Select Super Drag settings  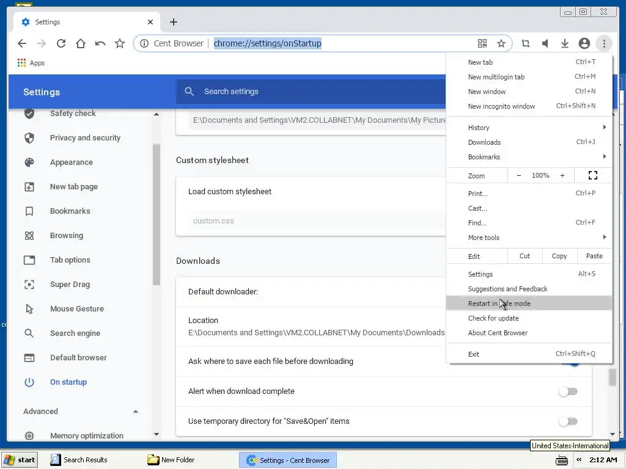point(70,285)
